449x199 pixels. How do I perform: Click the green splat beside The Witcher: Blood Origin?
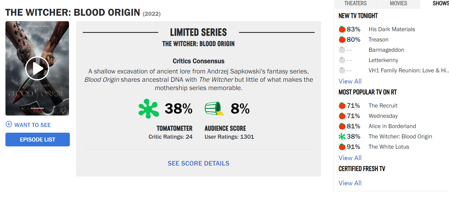[342, 136]
